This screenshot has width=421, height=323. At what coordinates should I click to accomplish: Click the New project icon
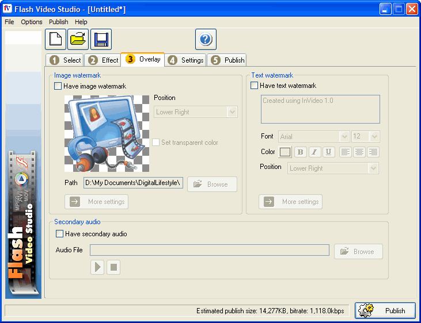click(55, 40)
